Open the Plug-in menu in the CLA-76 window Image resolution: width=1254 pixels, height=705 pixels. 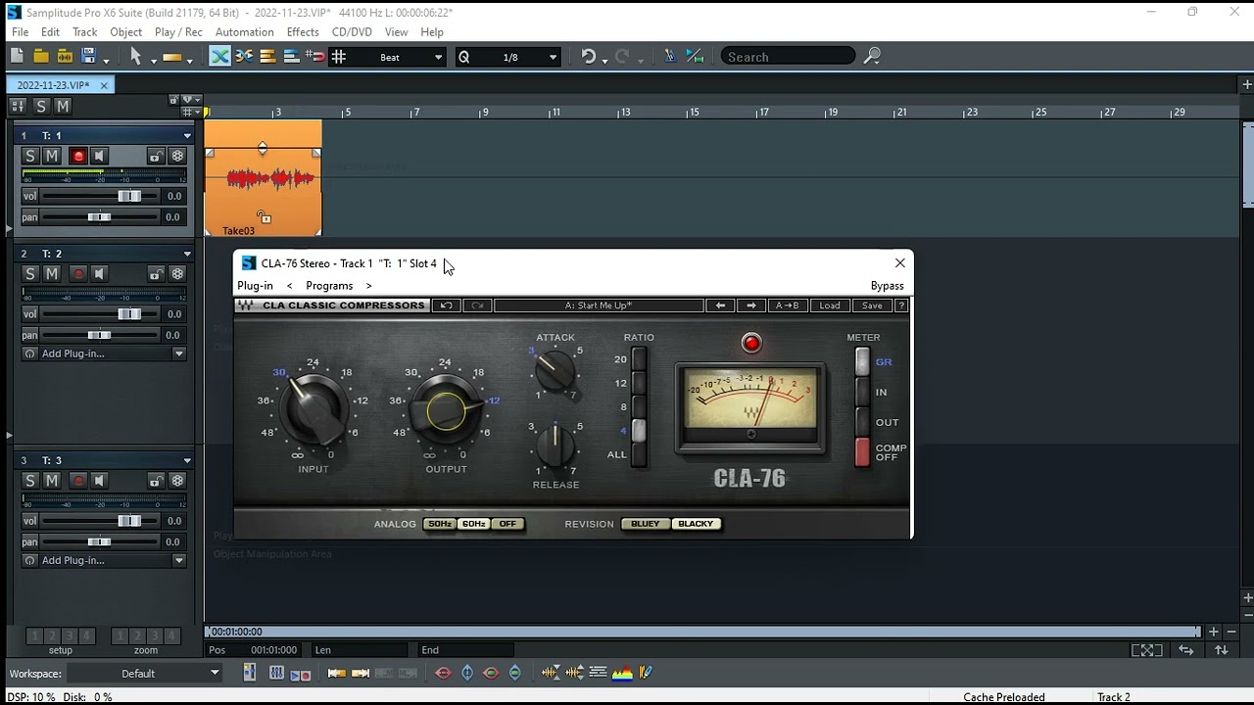click(x=255, y=286)
